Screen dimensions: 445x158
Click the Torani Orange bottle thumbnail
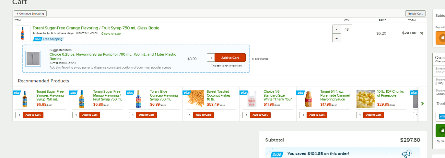pyautogui.click(x=23, y=33)
